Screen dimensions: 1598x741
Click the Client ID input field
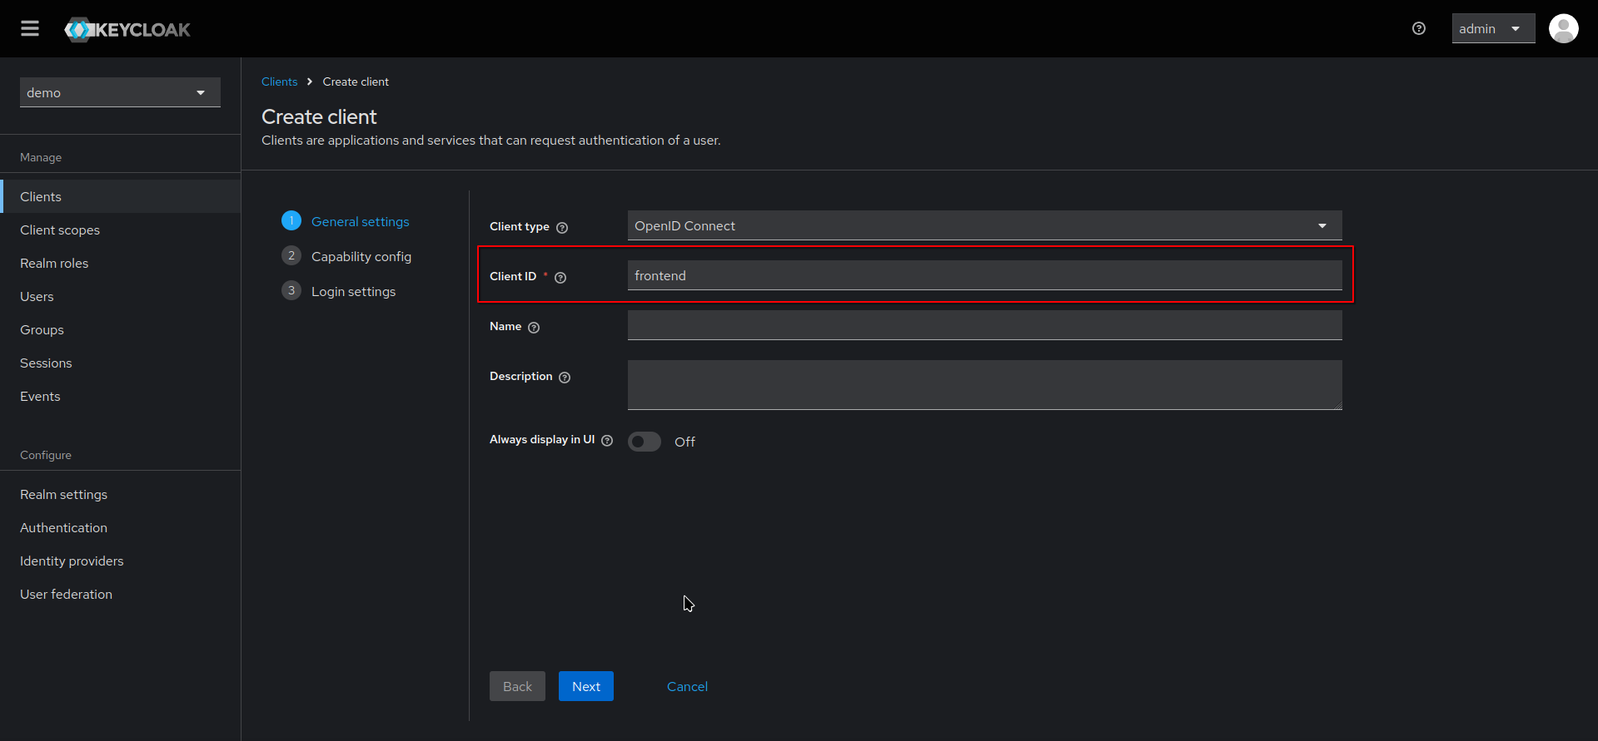click(984, 275)
